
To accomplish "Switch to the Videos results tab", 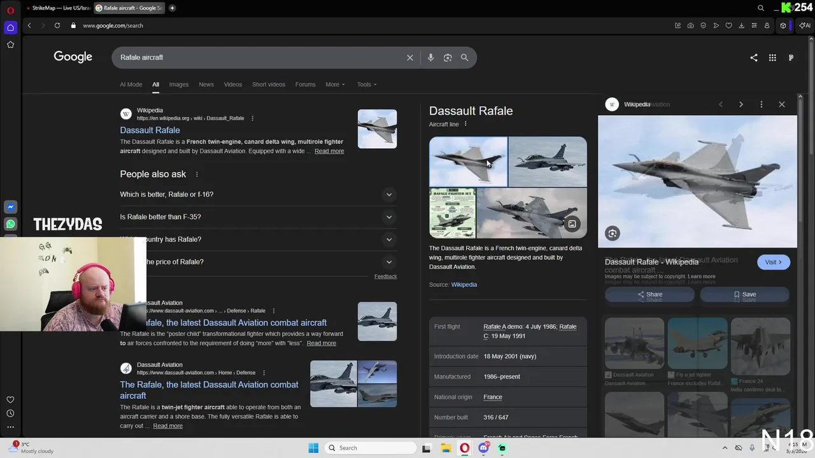I will [x=233, y=85].
